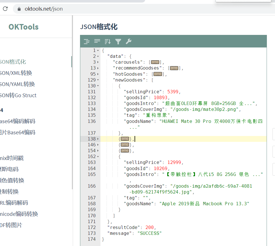The image size is (275, 246).
Task: Unfold line 95 with gutter arrow
Action: [x=98, y=74]
